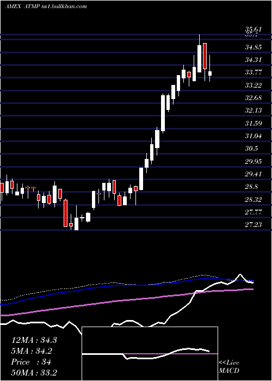Screen dimensions: 272x381
Task: Click the <<Live MACD label
Action: coord(229,366)
